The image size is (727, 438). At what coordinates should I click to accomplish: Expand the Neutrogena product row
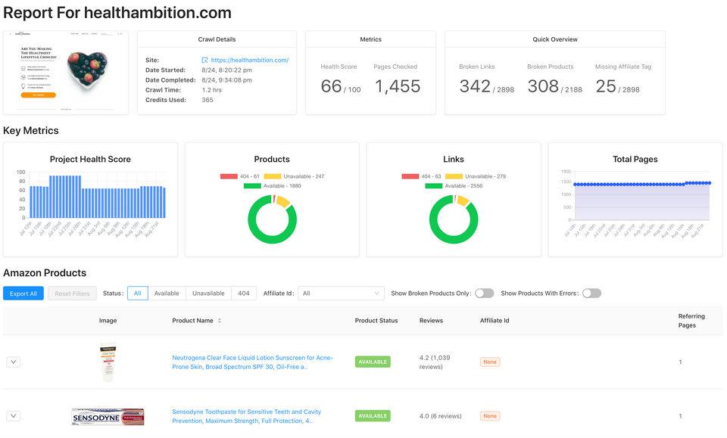[x=14, y=362]
